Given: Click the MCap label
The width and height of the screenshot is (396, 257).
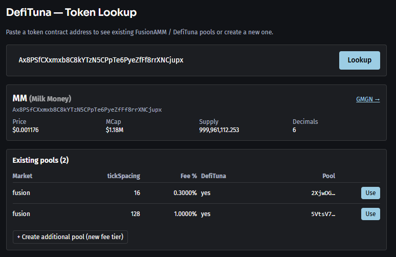Looking at the screenshot, I should point(114,121).
